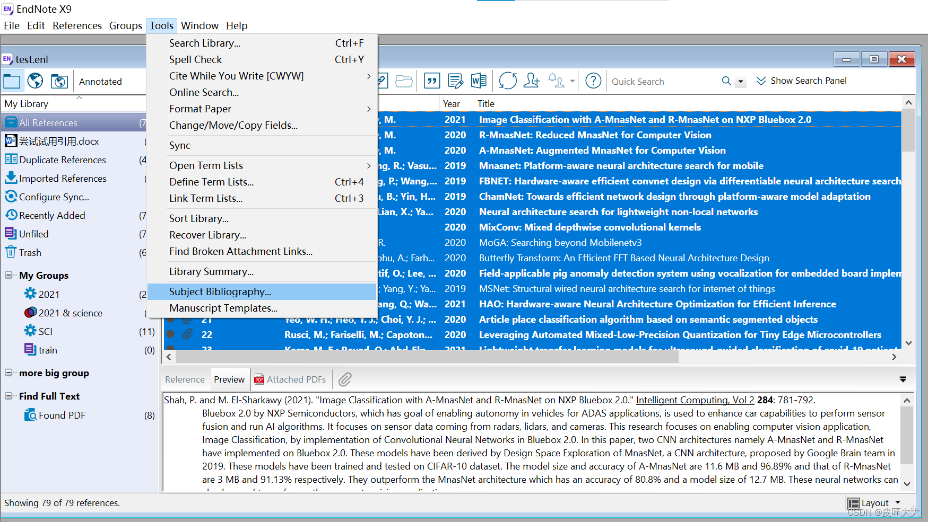Collapse the My Groups group set
Viewport: 928px width, 522px height.
point(8,275)
